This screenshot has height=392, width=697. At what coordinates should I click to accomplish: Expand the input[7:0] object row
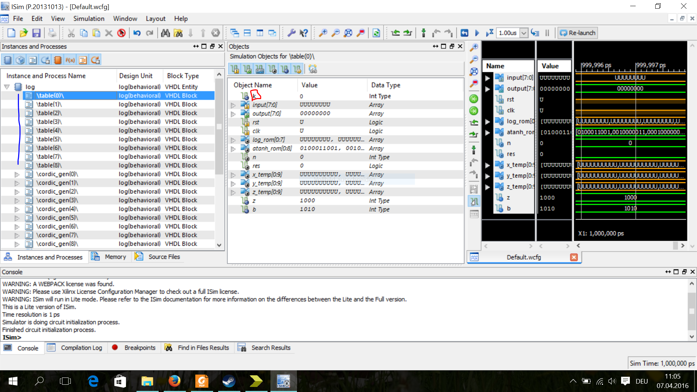click(233, 105)
